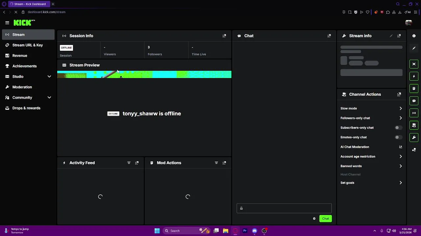This screenshot has width=421, height=236.
Task: Toggle the activity feed lightning widget in sidebar
Action: click(x=414, y=76)
